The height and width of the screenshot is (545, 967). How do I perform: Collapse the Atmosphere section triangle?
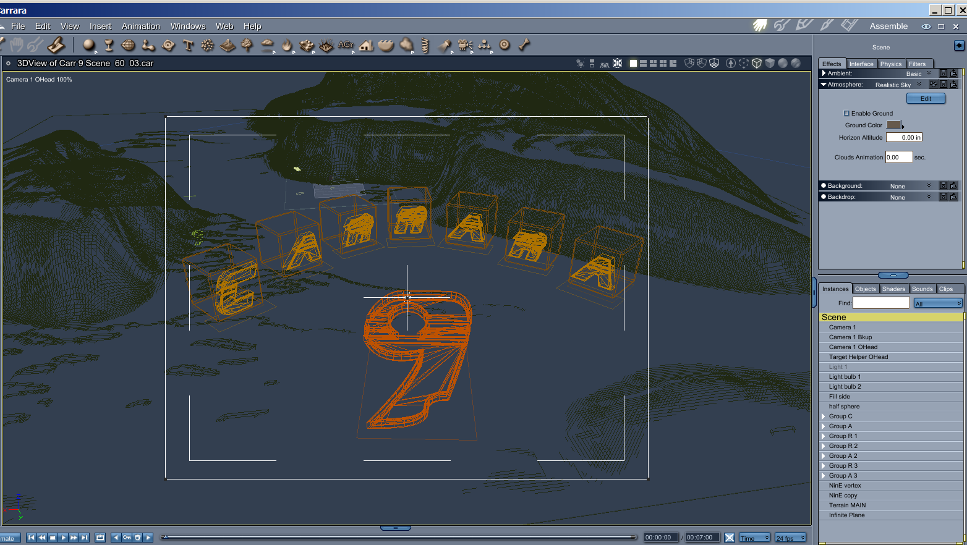pos(824,84)
